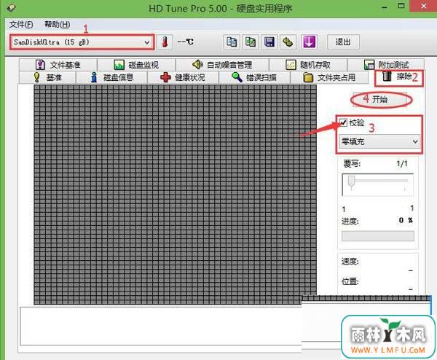Screen dimensions: 437x360
Task: Switch to the 文件夹占用 tab
Action: [x=329, y=77]
